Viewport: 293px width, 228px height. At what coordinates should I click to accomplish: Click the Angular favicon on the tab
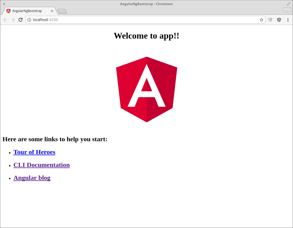(x=8, y=11)
